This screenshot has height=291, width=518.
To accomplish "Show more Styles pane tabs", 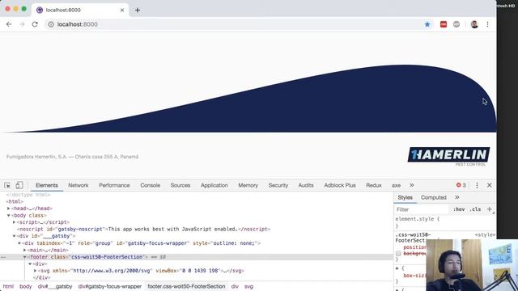I will (457, 197).
